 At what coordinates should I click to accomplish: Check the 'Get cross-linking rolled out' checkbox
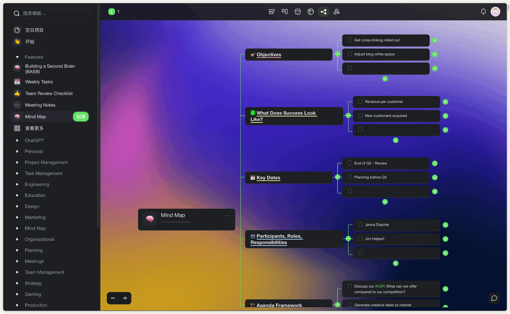click(350, 40)
